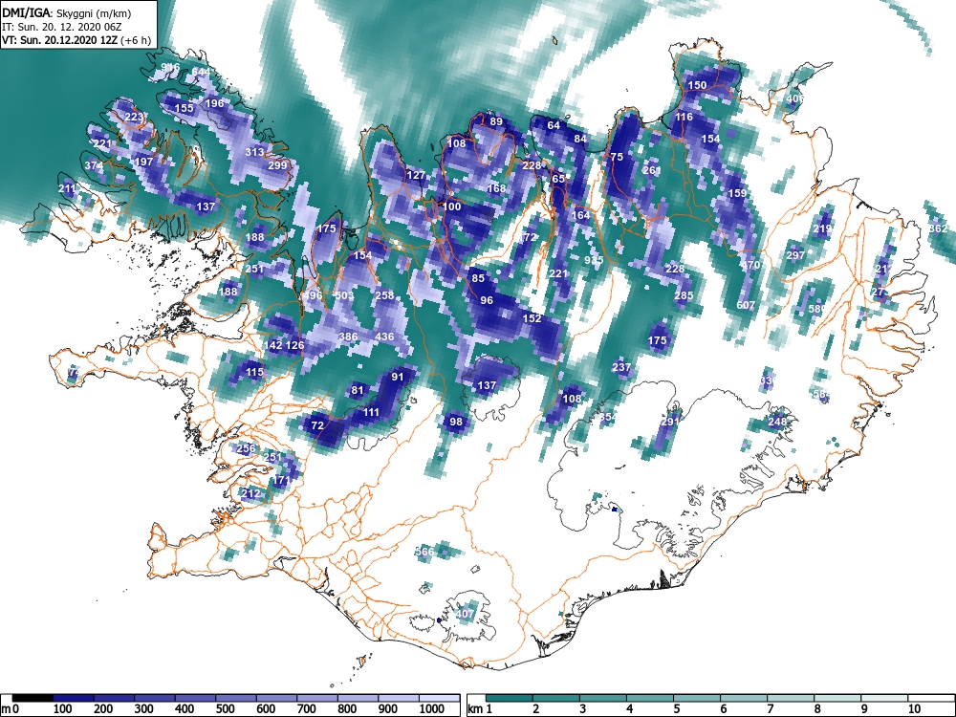Click the meters legend label '500'
956x717 pixels.
pos(225,709)
